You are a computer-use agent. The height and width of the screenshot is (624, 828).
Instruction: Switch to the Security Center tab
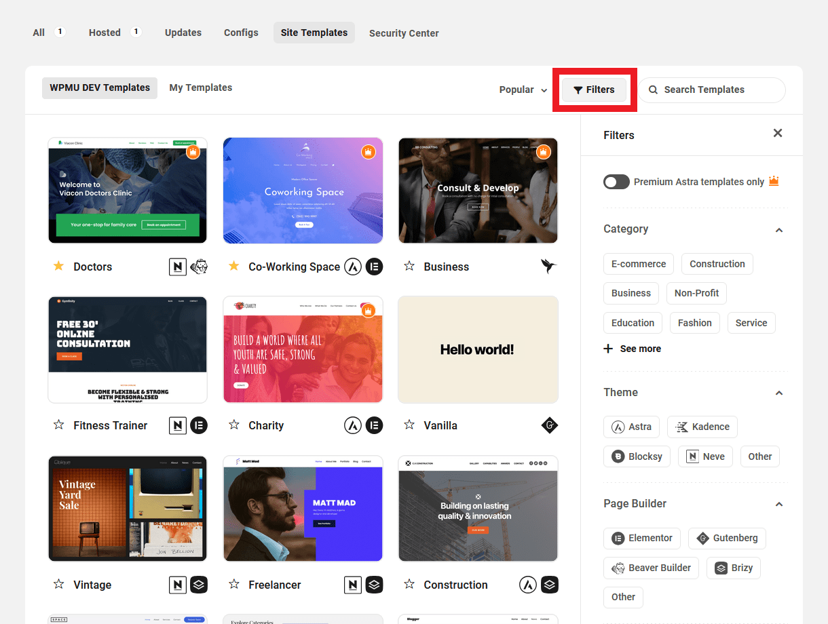(x=404, y=33)
